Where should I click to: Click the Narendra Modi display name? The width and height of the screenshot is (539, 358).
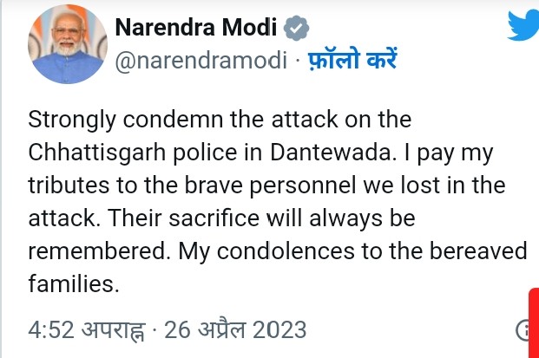point(196,29)
